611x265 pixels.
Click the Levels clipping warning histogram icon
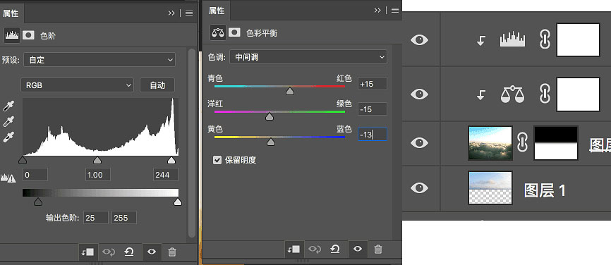coord(8,178)
